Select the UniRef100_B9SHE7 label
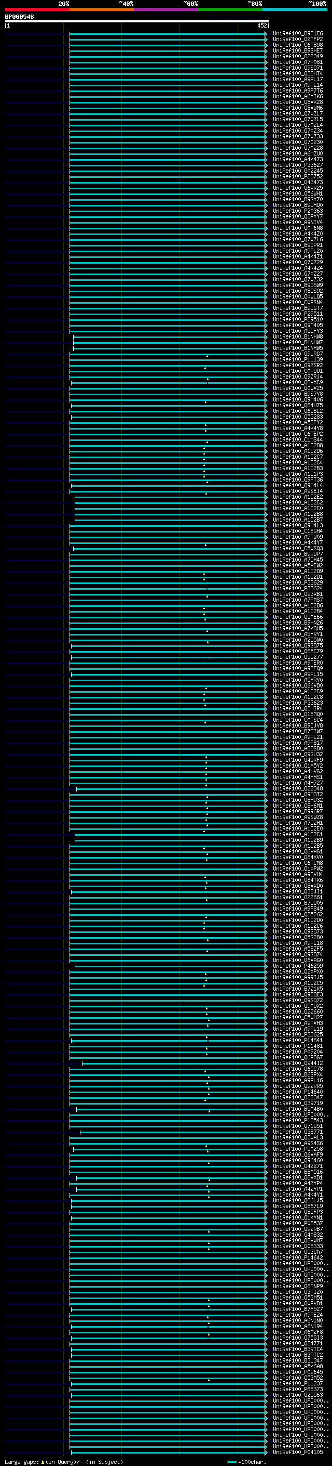 pyautogui.click(x=298, y=50)
